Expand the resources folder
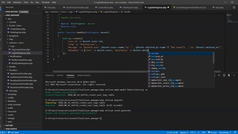This screenshot has width=238, height=134. tap(12, 111)
